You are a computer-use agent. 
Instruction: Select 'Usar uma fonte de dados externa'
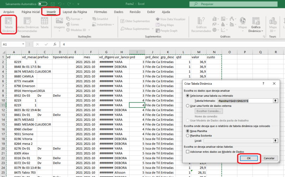[188, 106]
